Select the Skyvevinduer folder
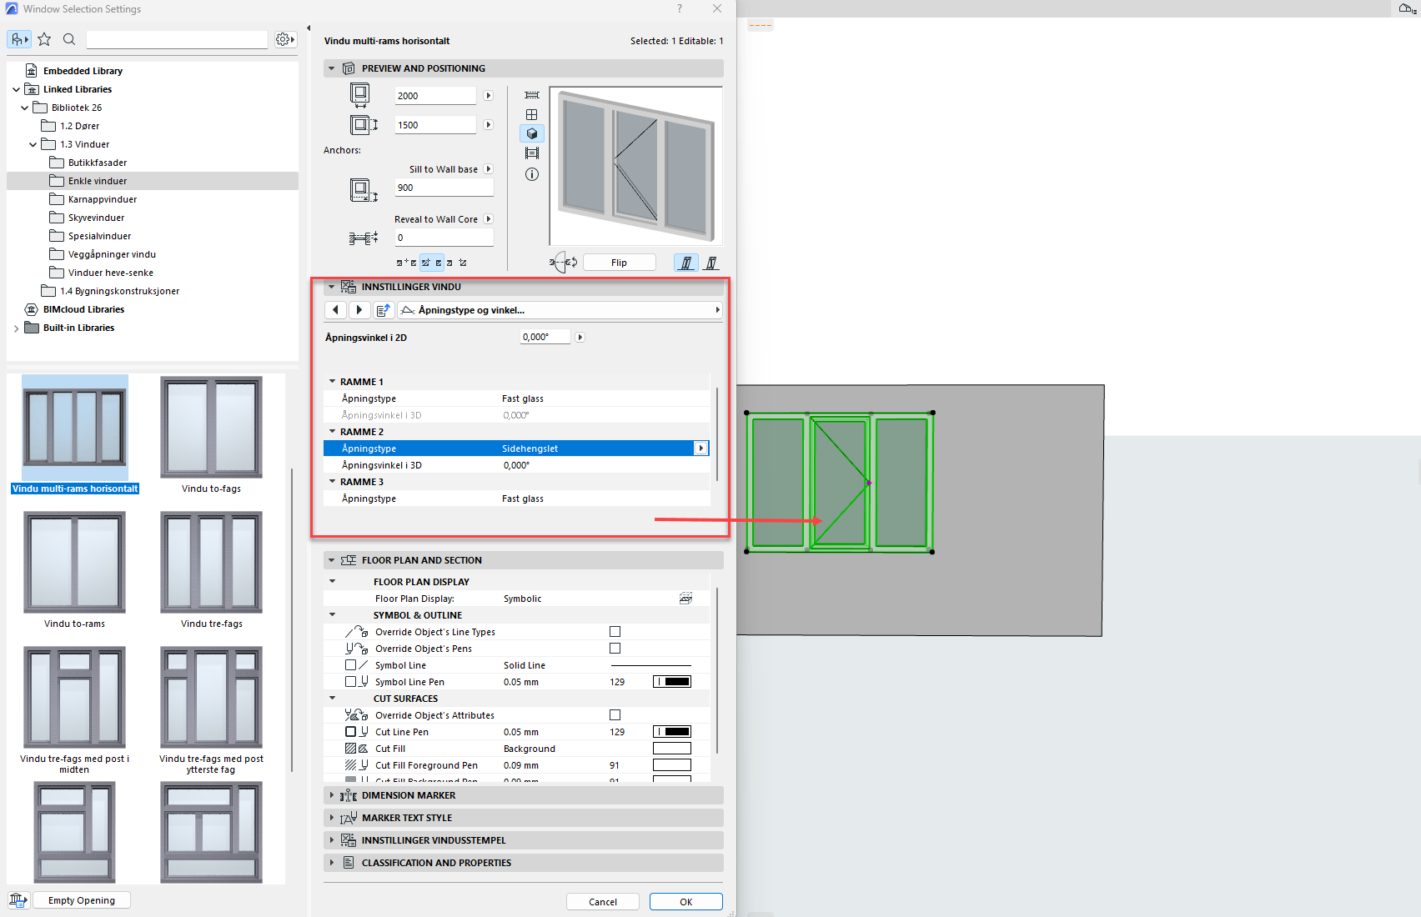Image resolution: width=1421 pixels, height=917 pixels. coord(96,218)
